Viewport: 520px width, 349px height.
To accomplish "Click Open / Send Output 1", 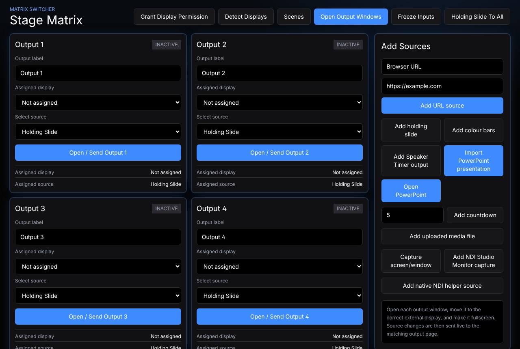I will click(98, 153).
